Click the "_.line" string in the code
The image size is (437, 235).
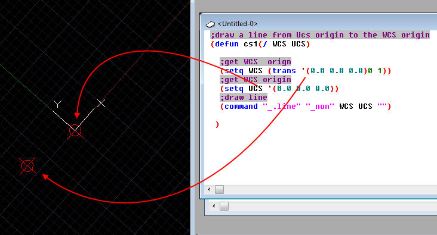click(282, 106)
